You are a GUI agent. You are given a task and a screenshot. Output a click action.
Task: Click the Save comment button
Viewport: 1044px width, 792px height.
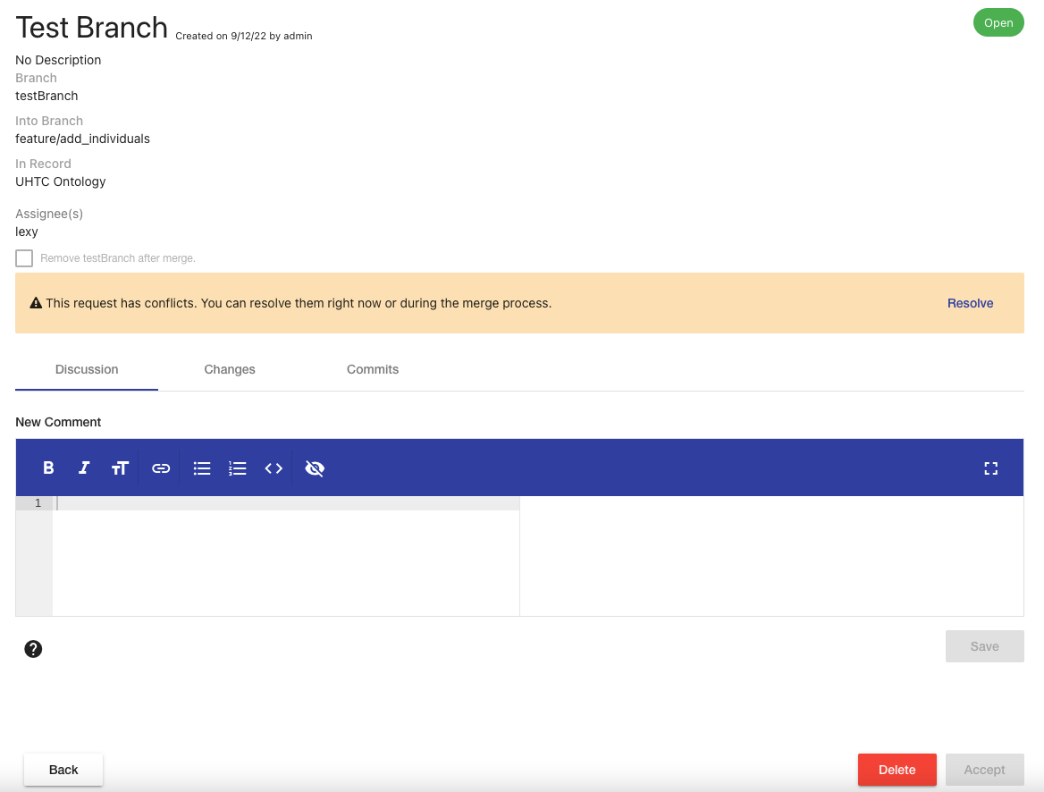point(984,646)
